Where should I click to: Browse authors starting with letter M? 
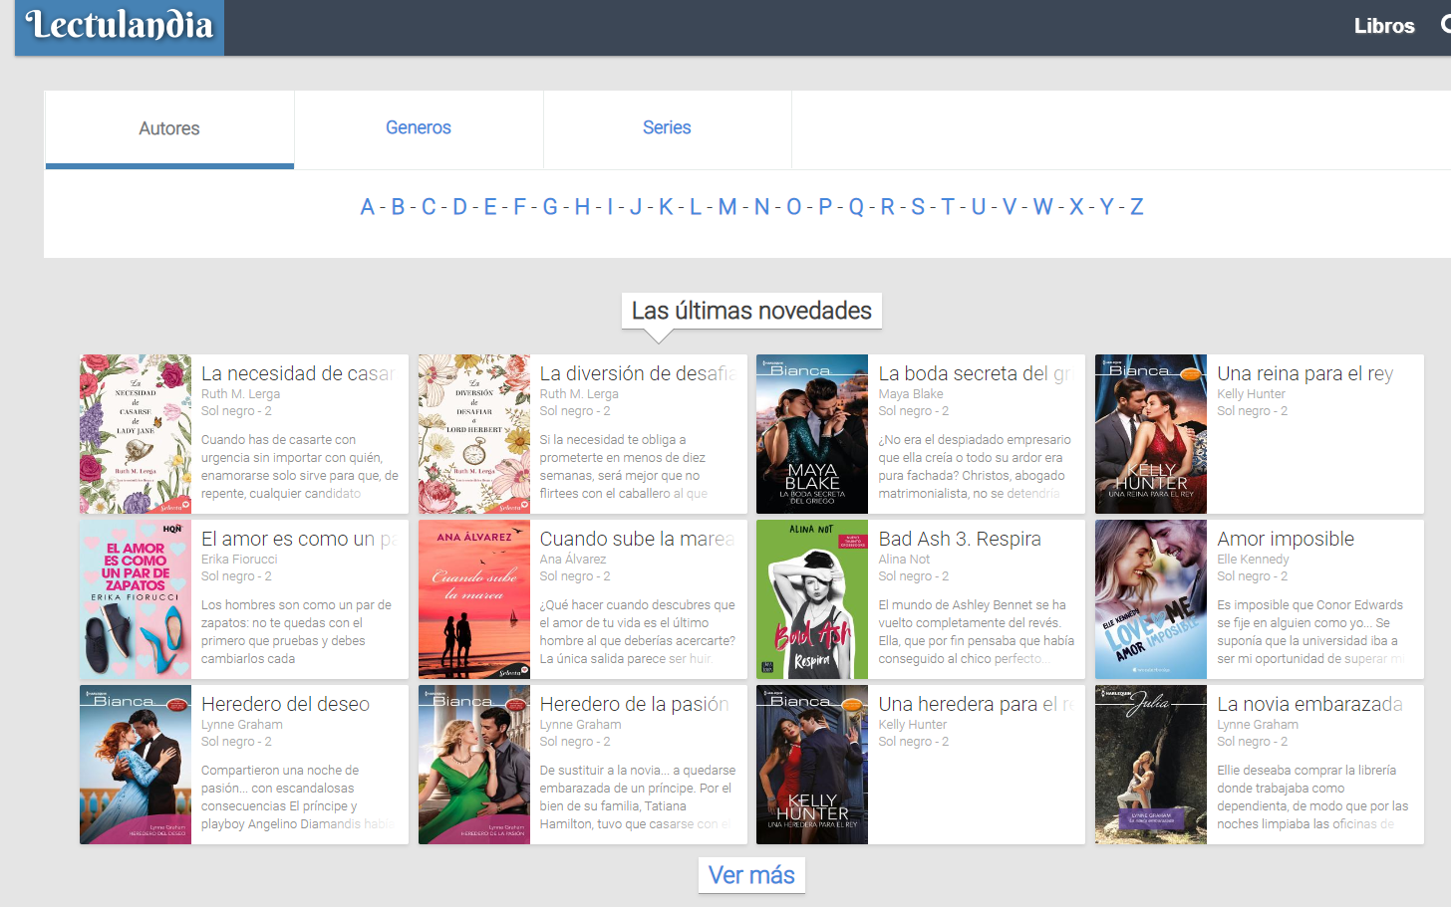727,207
